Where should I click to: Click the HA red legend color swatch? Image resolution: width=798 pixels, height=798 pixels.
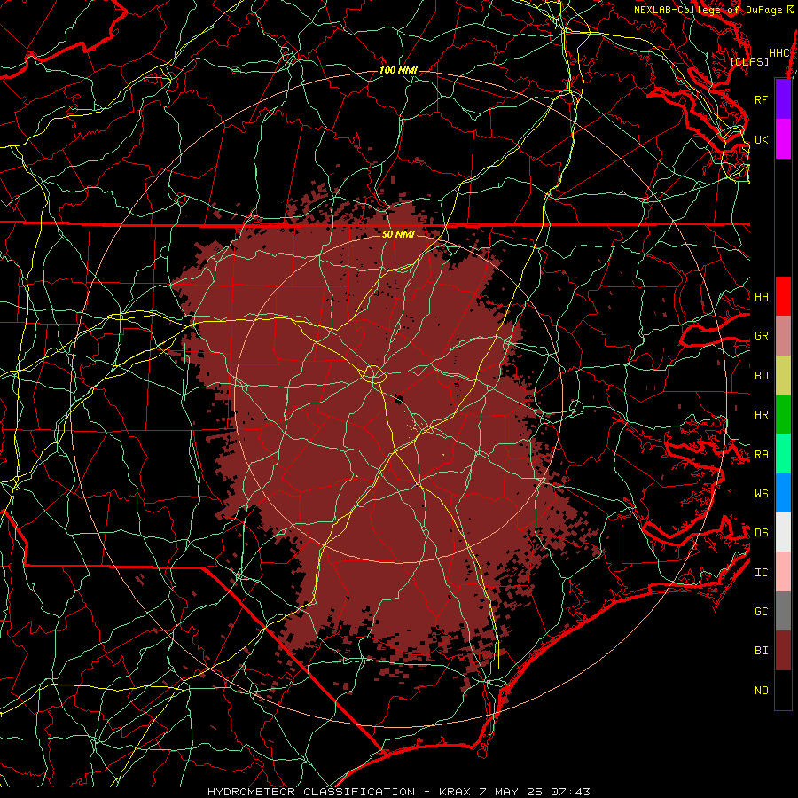[783, 296]
